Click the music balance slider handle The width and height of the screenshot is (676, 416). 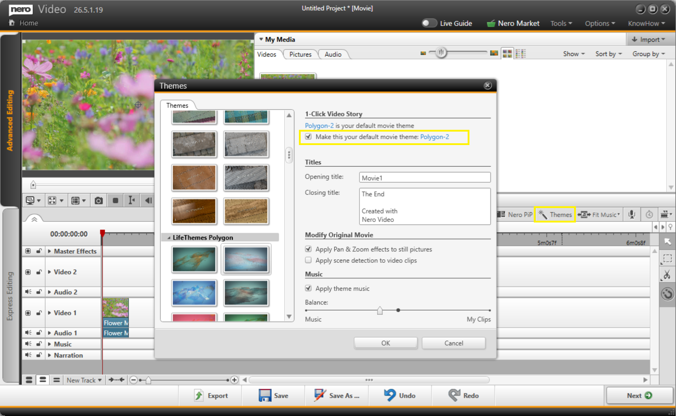tap(380, 310)
